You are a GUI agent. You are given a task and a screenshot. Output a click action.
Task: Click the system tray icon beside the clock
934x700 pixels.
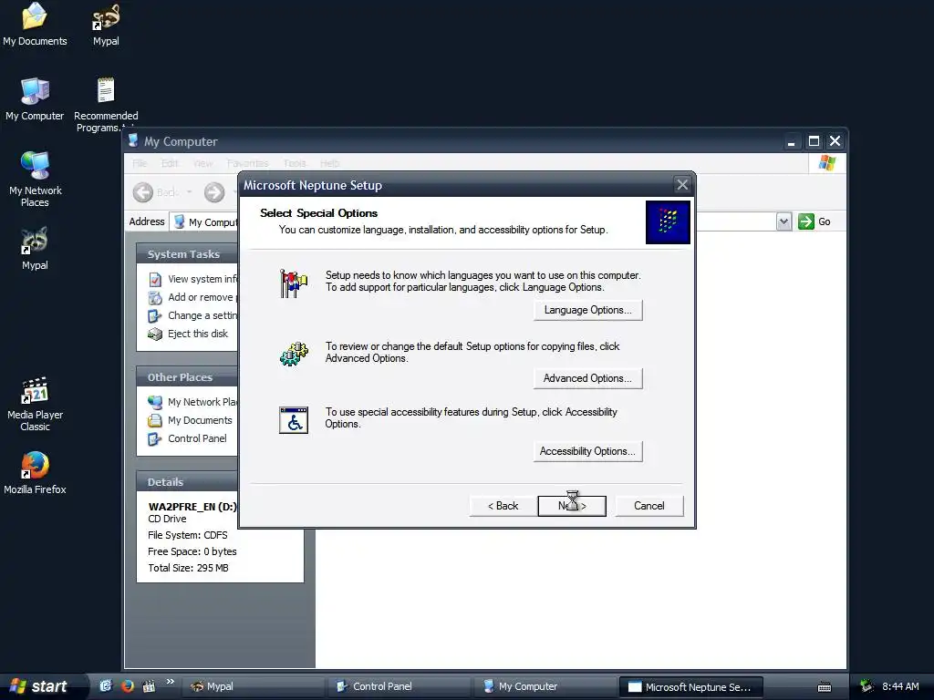tap(867, 686)
